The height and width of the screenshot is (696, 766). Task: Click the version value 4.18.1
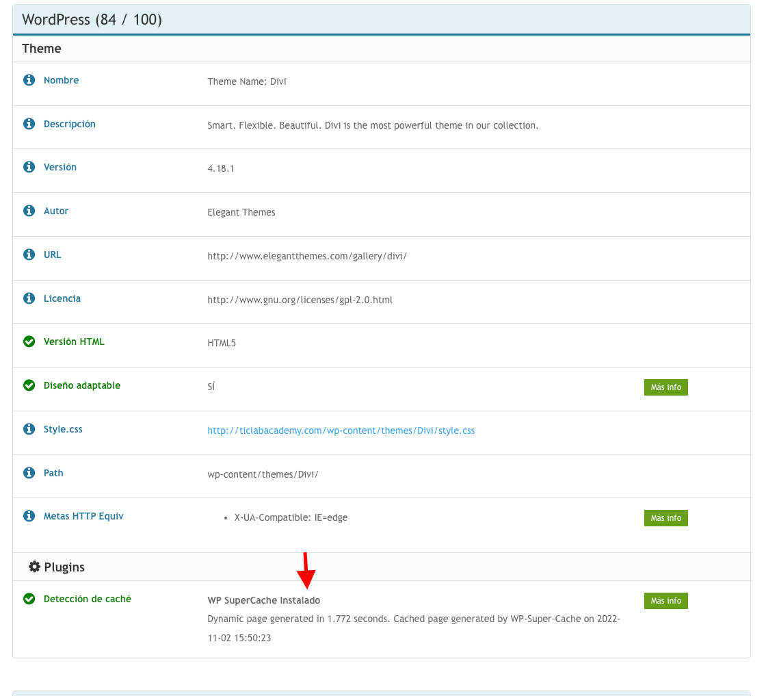coord(221,168)
